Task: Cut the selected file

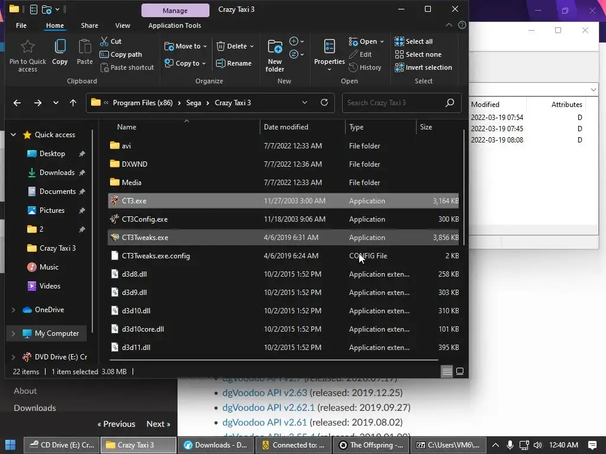Action: pyautogui.click(x=111, y=41)
